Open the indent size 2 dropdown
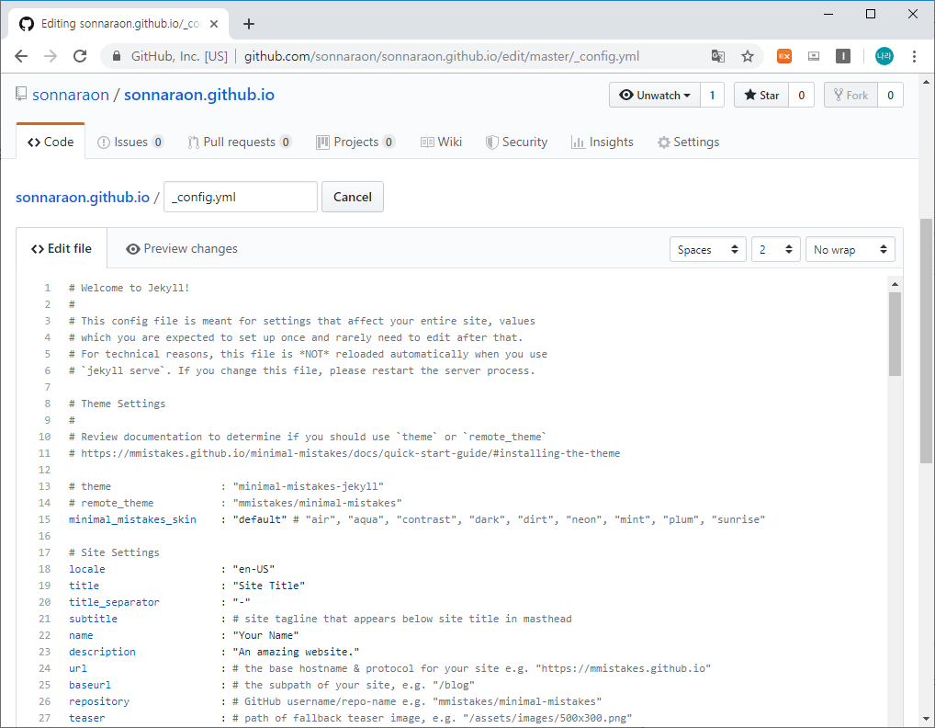Image resolution: width=935 pixels, height=728 pixels. coord(776,249)
